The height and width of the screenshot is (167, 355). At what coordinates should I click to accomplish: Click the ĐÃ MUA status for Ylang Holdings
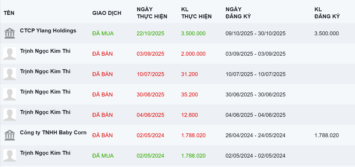(103, 33)
